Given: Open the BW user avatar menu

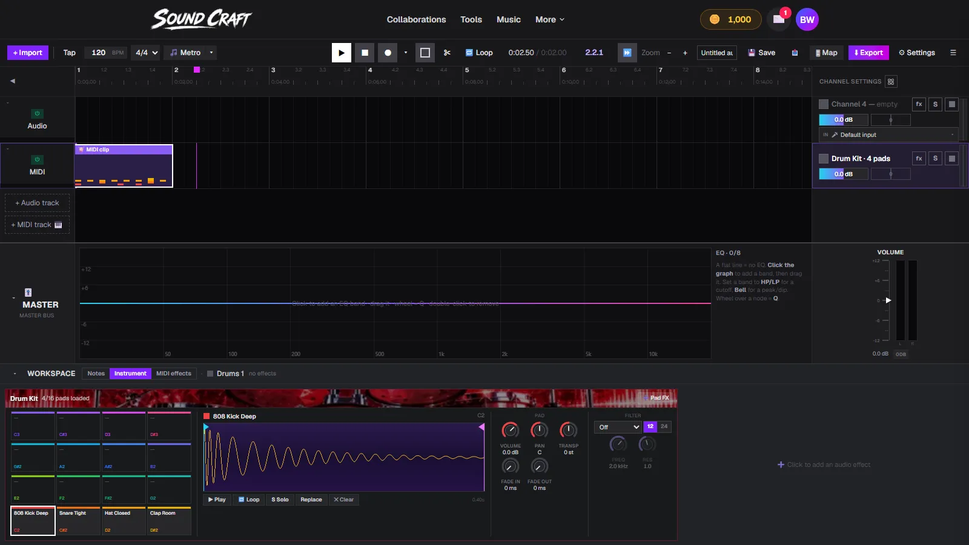Looking at the screenshot, I should 807,19.
